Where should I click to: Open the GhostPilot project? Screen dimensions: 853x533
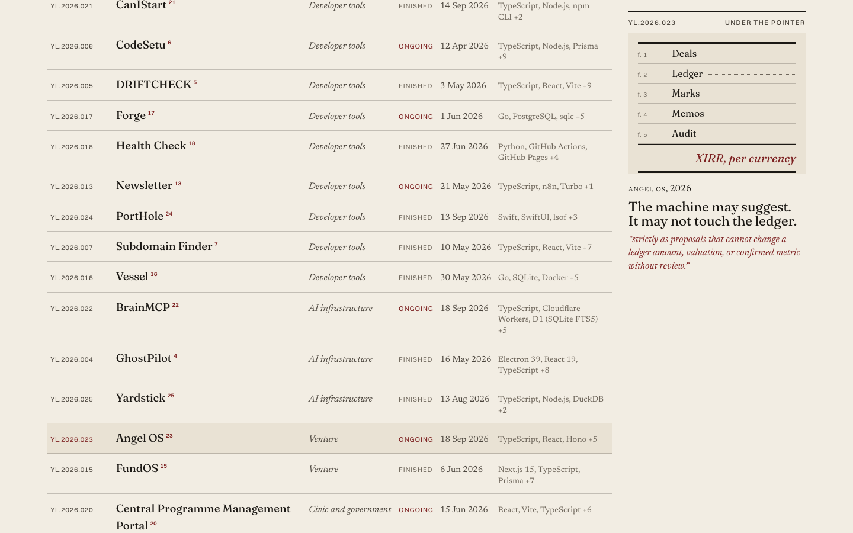(x=144, y=358)
